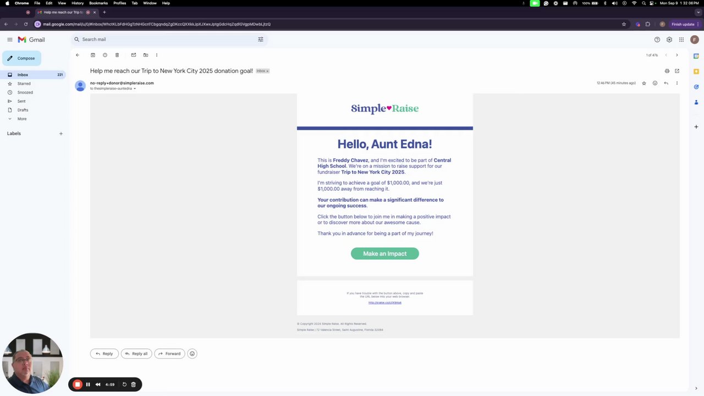
Task: Click Forward button
Action: point(169,354)
